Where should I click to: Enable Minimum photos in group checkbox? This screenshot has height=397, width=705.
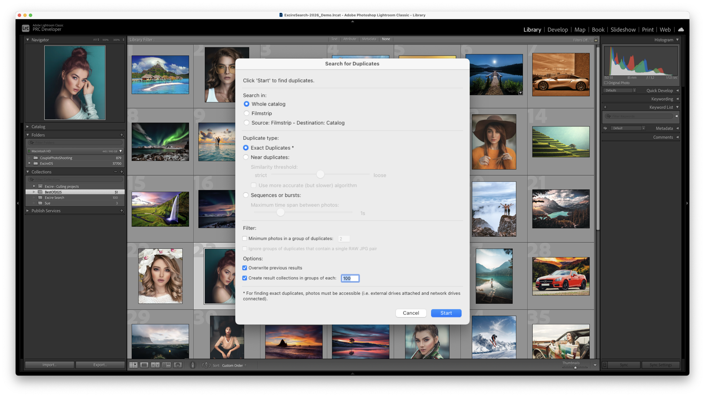[245, 239]
